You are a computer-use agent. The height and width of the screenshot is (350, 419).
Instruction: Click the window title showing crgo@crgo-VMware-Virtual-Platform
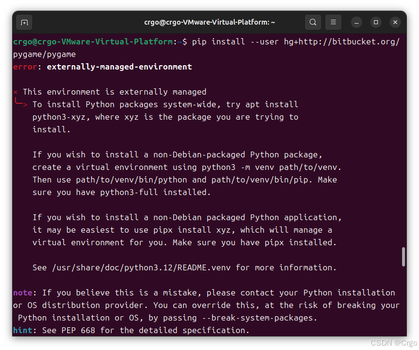tap(209, 22)
